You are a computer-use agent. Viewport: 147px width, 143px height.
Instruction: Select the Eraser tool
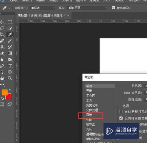[x=2, y=53]
